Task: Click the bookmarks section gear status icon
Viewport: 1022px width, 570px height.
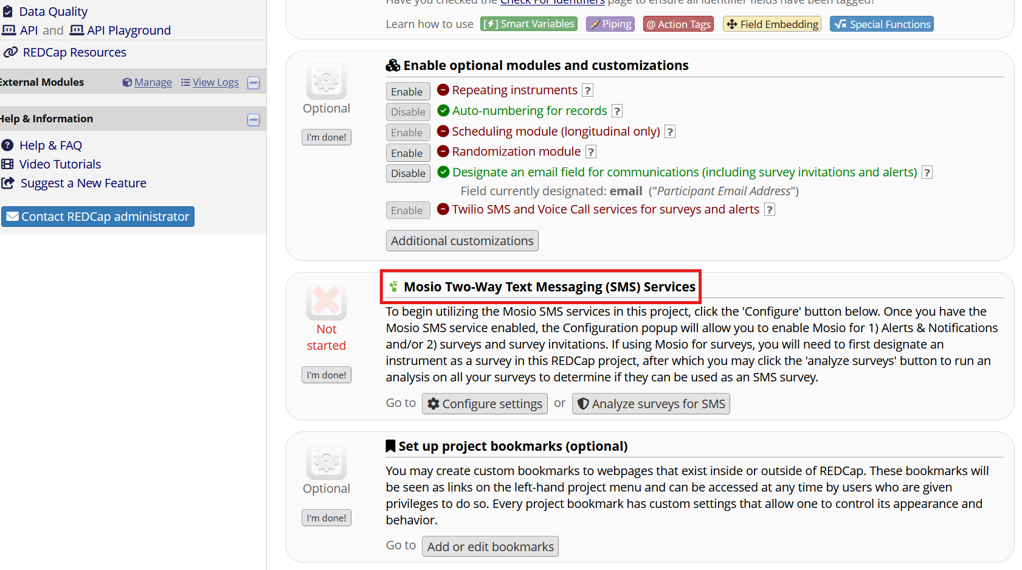Action: click(x=326, y=460)
